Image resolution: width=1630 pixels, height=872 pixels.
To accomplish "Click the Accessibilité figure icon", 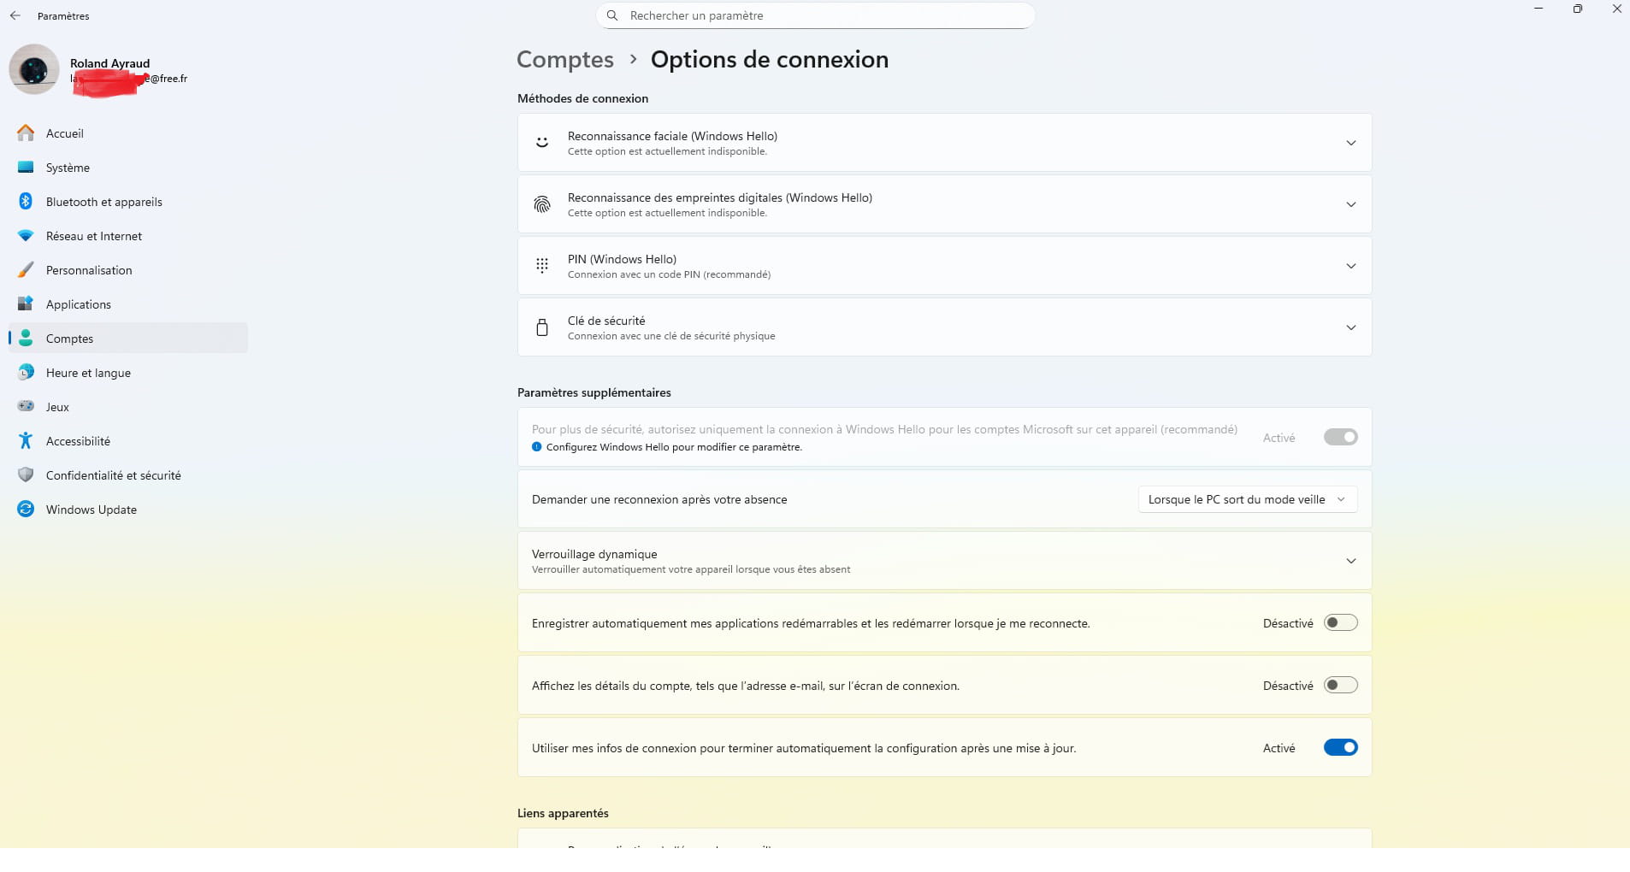I will point(26,441).
